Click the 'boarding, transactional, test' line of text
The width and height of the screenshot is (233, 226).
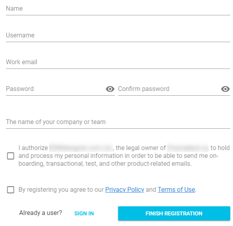click(x=105, y=164)
